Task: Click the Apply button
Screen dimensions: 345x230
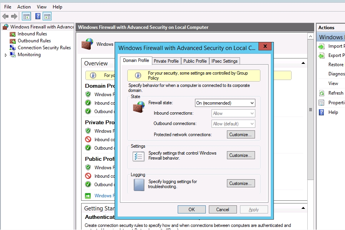Action: tap(254, 210)
